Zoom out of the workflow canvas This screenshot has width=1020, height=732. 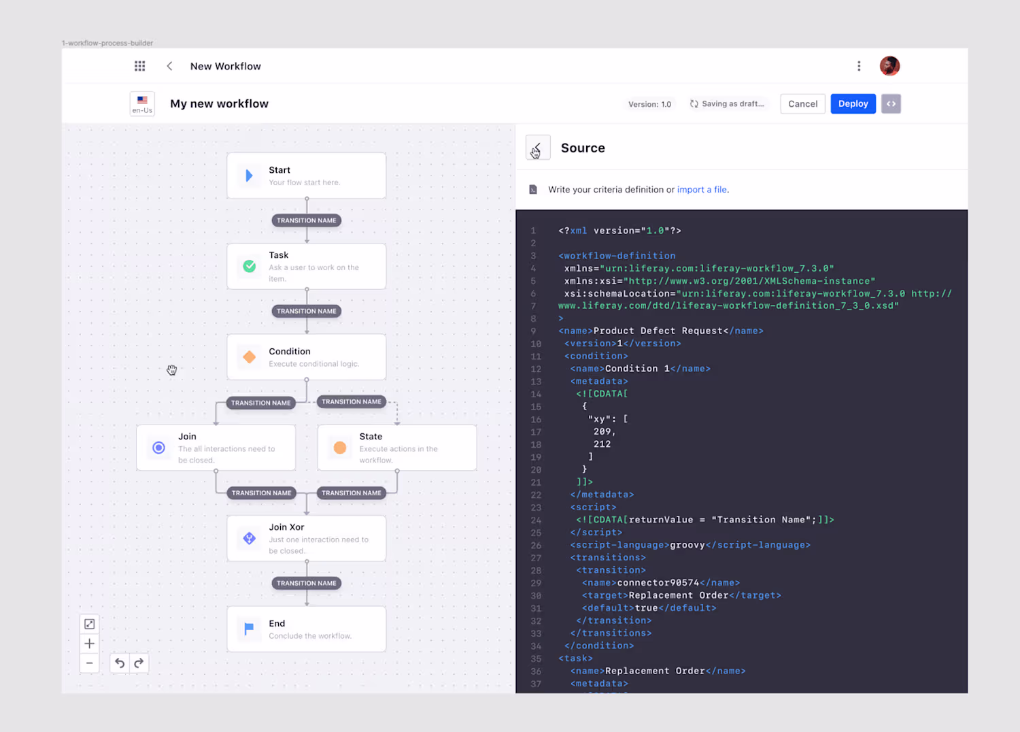(x=89, y=663)
